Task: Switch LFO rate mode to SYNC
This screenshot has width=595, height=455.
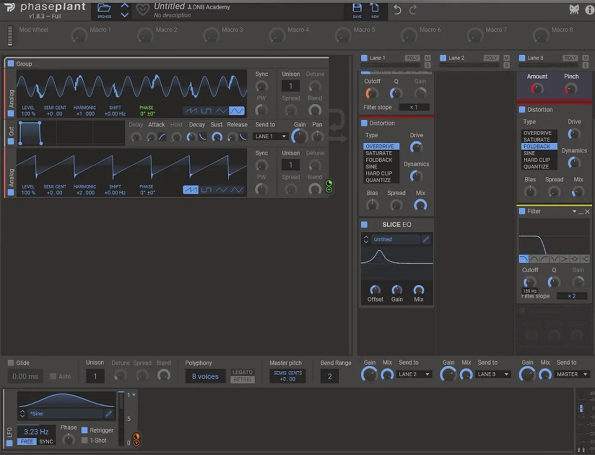Action: click(46, 442)
